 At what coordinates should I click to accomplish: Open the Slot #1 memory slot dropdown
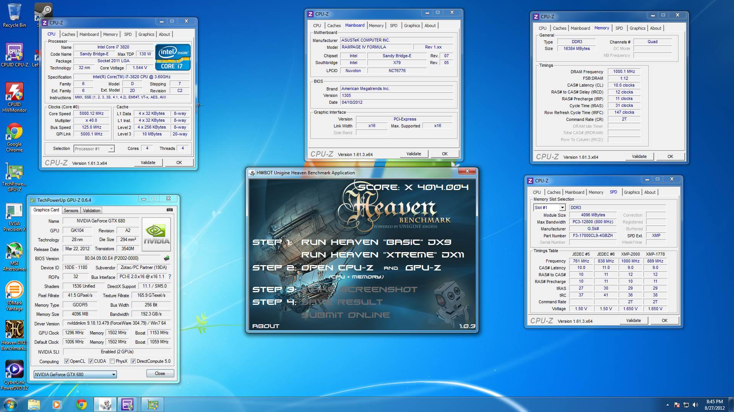pos(549,208)
